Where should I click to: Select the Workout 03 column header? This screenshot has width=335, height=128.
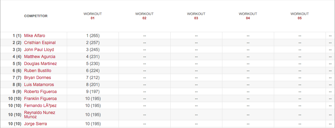[x=196, y=16]
